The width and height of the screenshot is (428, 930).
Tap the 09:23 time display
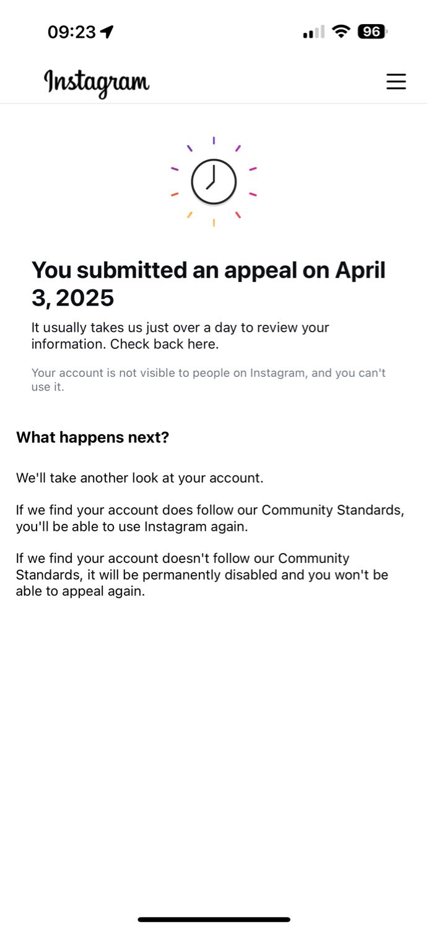point(72,32)
